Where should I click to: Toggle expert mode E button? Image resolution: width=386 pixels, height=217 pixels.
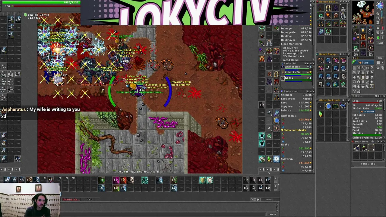(382, 38)
